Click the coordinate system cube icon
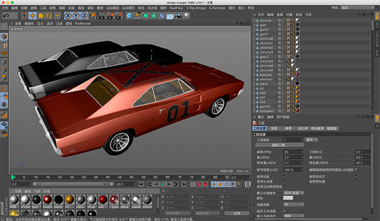This screenshot has height=221, width=380. click(x=92, y=16)
